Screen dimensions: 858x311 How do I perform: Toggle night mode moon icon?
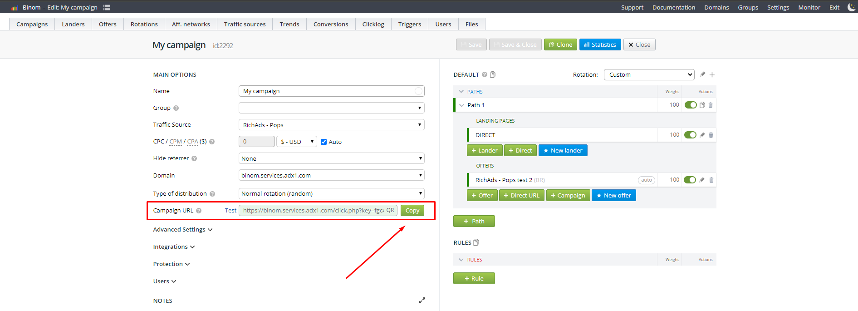[851, 7]
